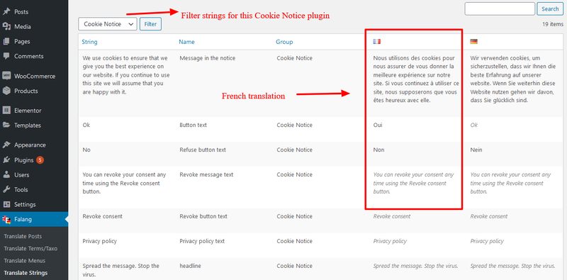The image size is (567, 280).
Task: Click the French flag column header
Action: 377,42
